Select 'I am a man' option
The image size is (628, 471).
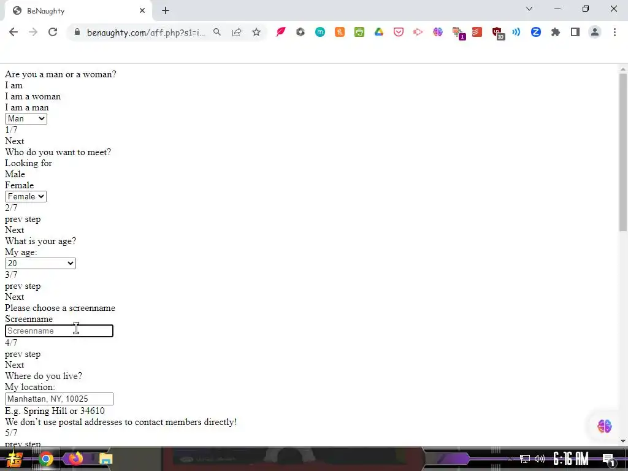click(x=27, y=107)
